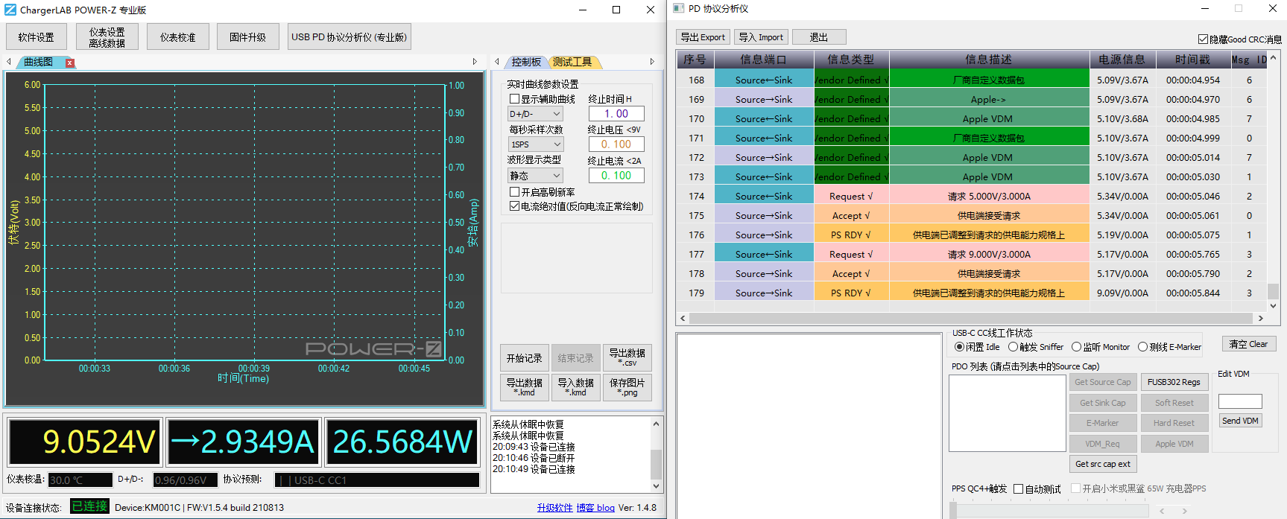Open the D+/D- dropdown
Screen dimensions: 1287x519
click(x=535, y=114)
